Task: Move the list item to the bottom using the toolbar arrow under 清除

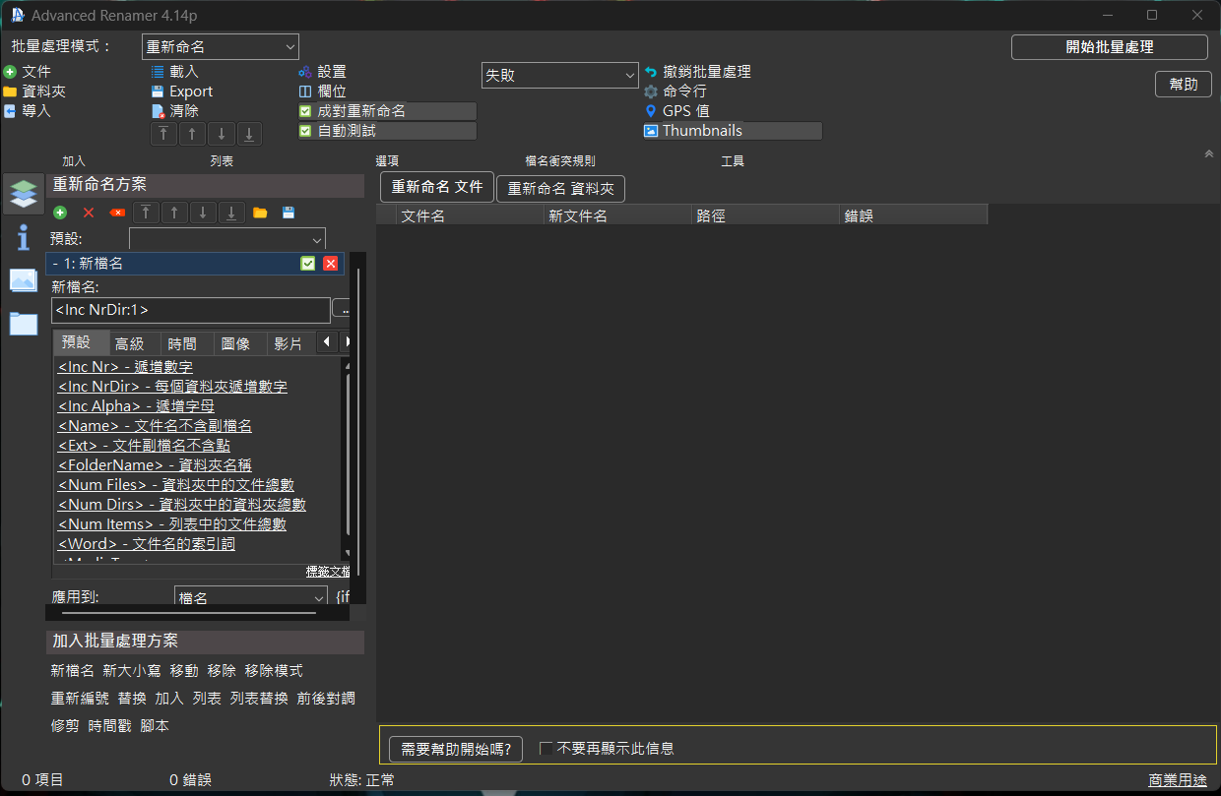Action: point(250,134)
